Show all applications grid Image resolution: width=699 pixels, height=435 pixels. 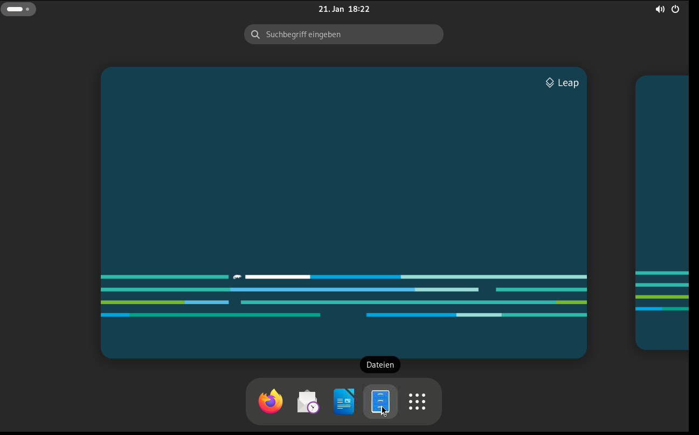pyautogui.click(x=417, y=402)
